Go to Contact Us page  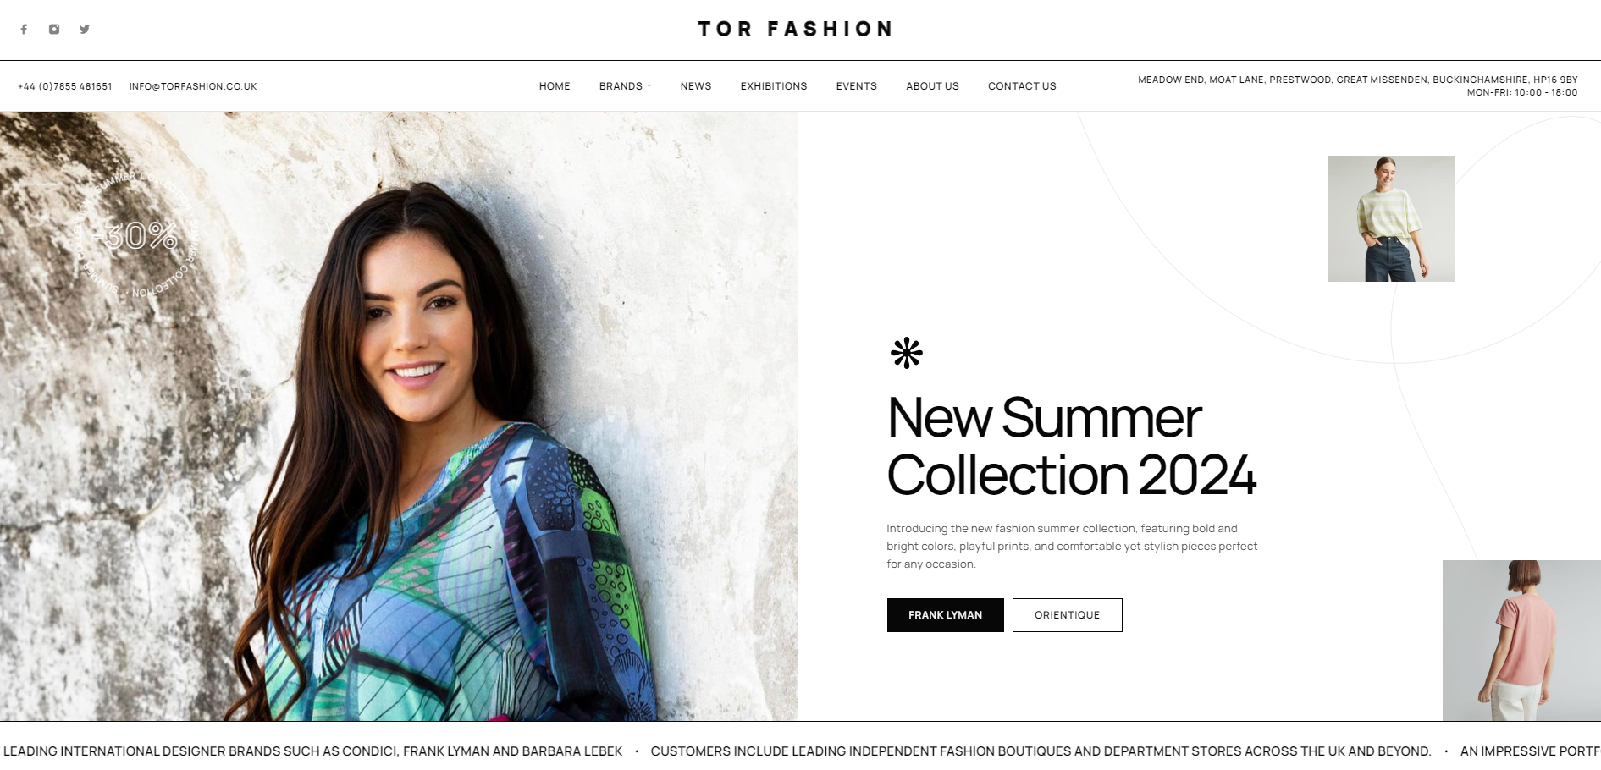tap(1022, 86)
